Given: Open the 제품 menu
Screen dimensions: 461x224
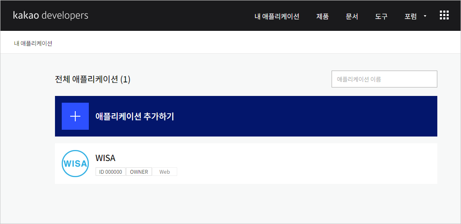Looking at the screenshot, I should [x=323, y=16].
